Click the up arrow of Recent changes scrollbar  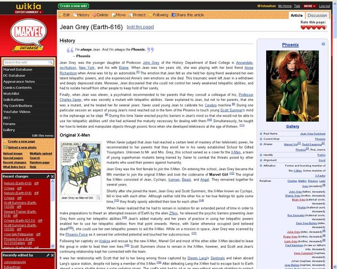[x=52, y=181]
